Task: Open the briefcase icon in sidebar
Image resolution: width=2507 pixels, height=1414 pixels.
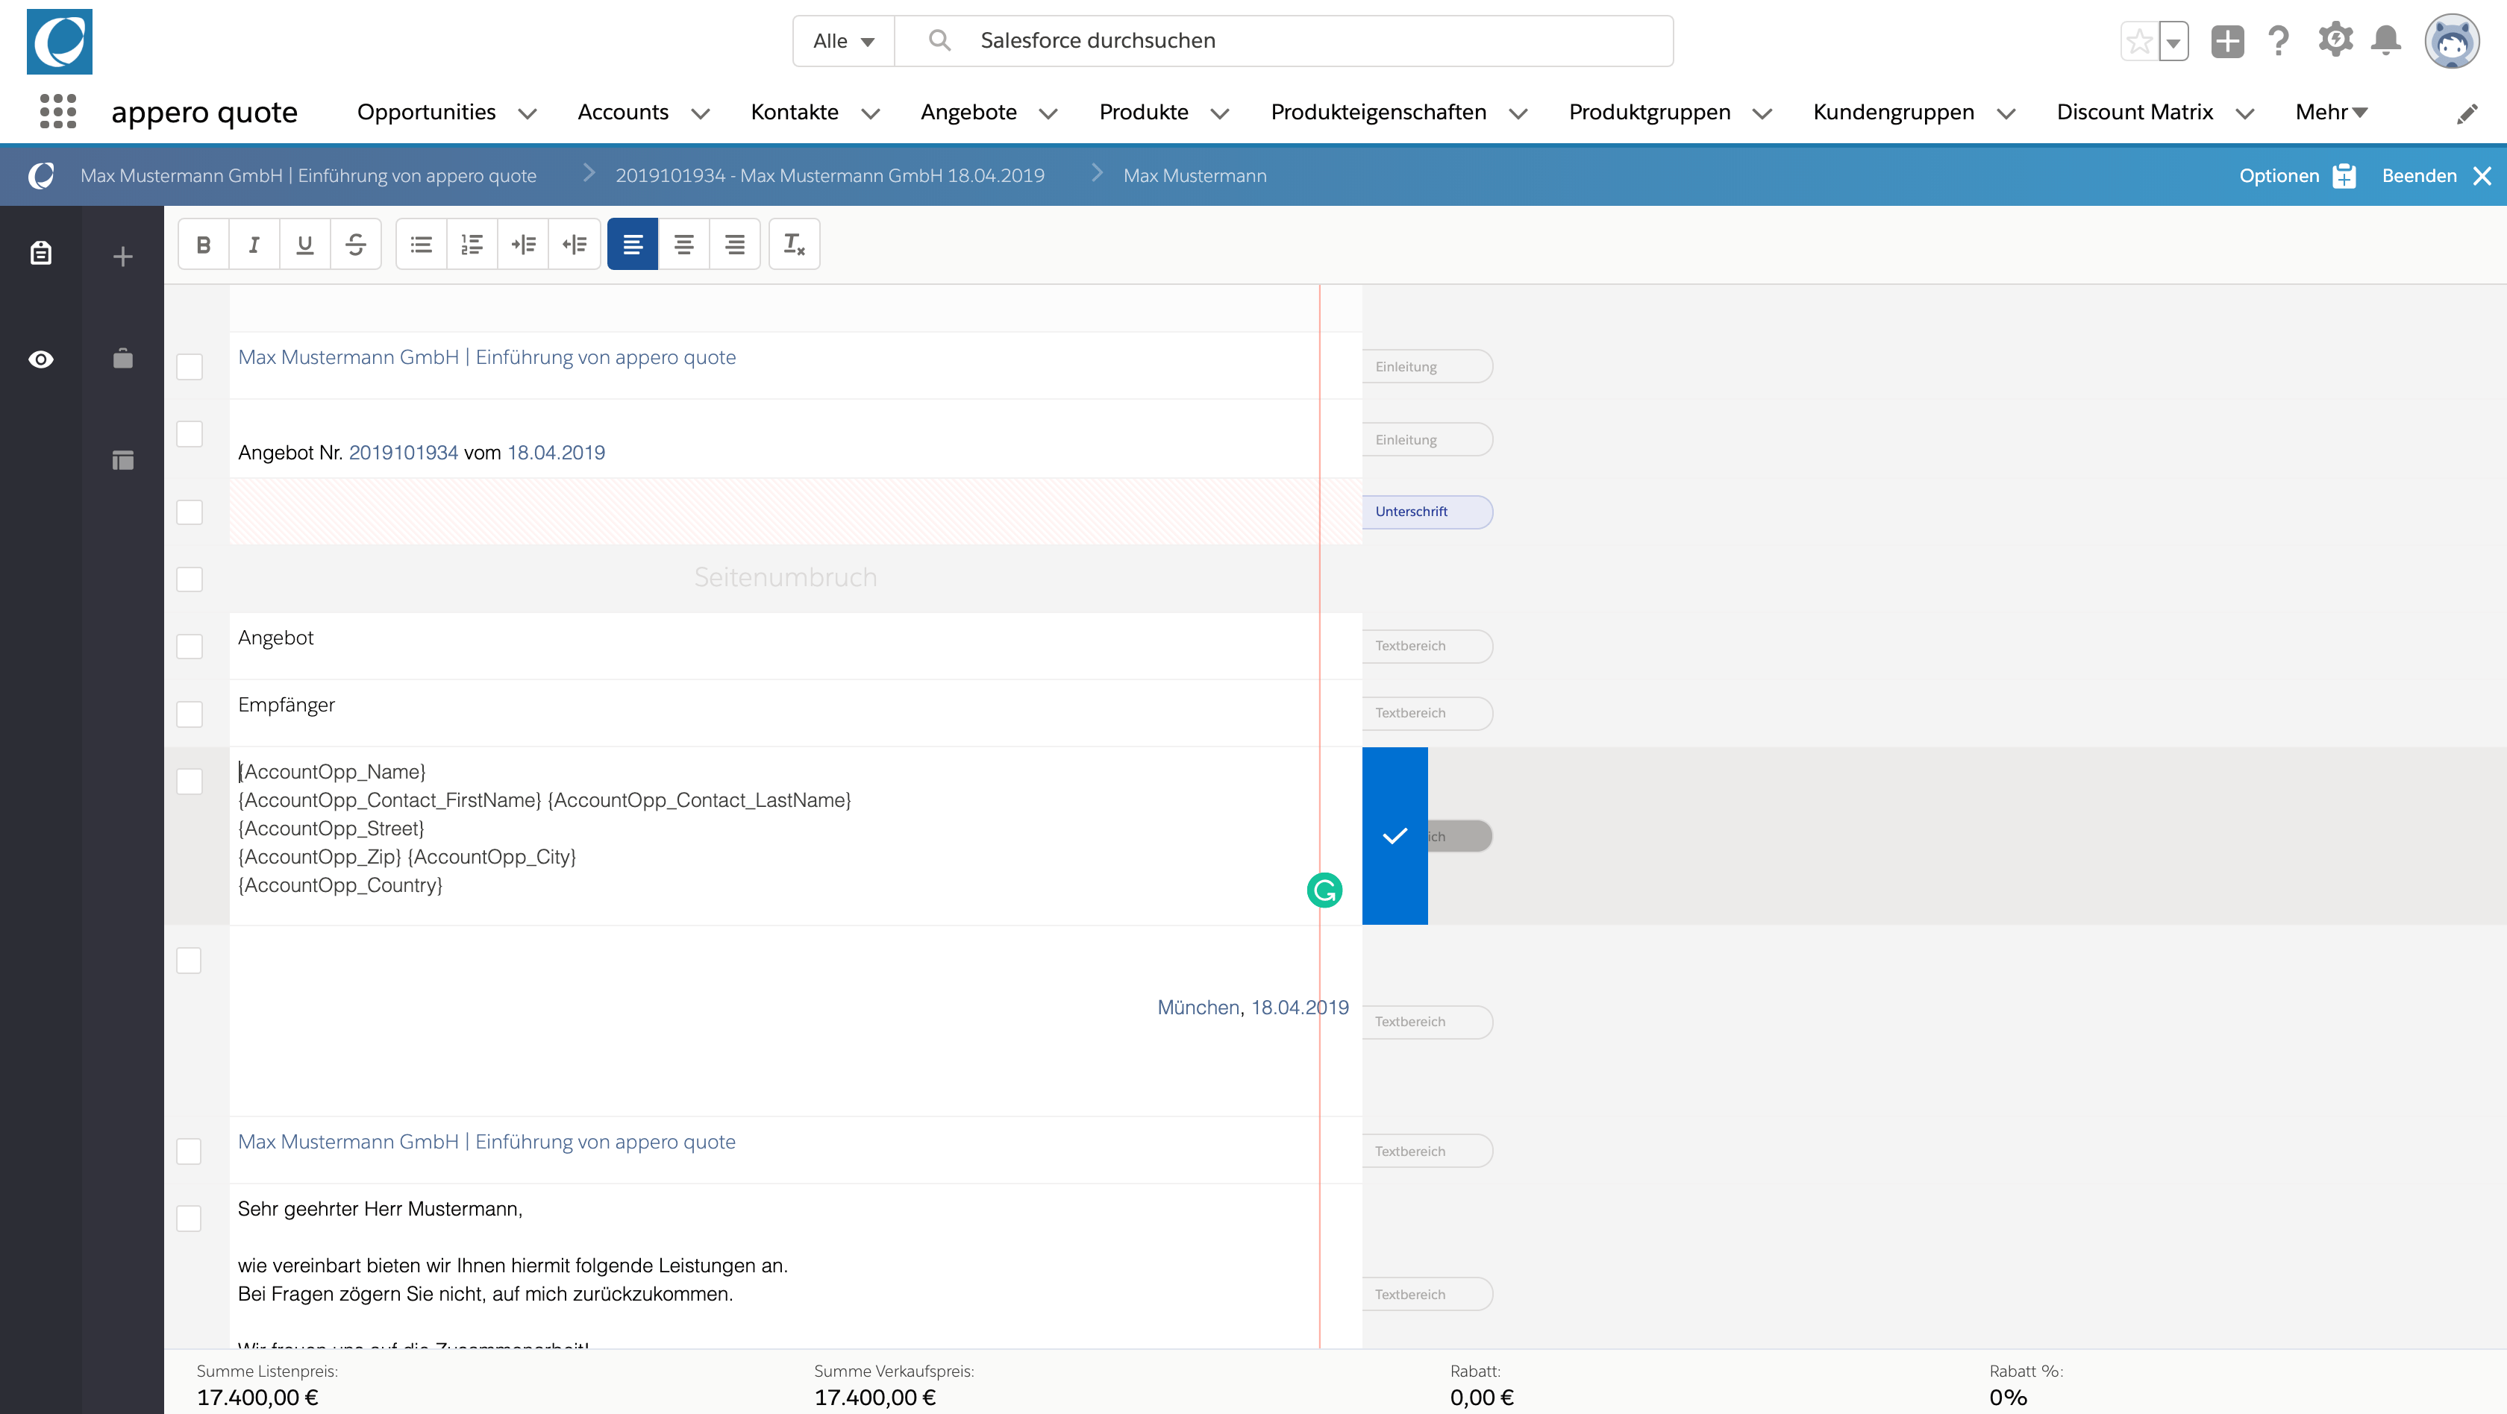Action: coord(122,359)
